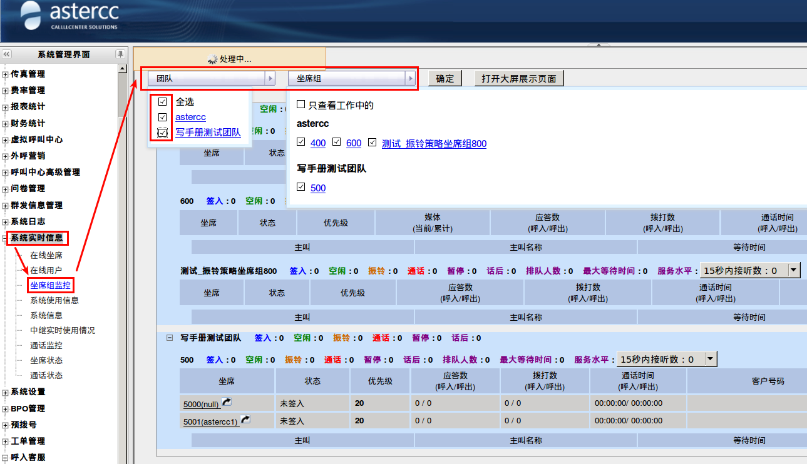Viewport: 807px width, 464px height.
Task: Click 打开大屏展示页面 button
Action: [519, 78]
